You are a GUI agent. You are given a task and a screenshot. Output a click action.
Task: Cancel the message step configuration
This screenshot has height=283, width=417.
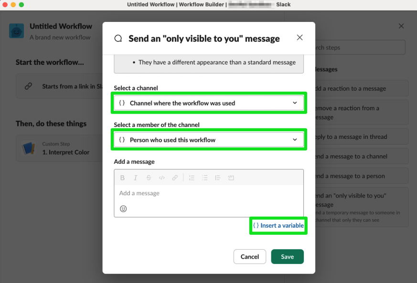[249, 256]
